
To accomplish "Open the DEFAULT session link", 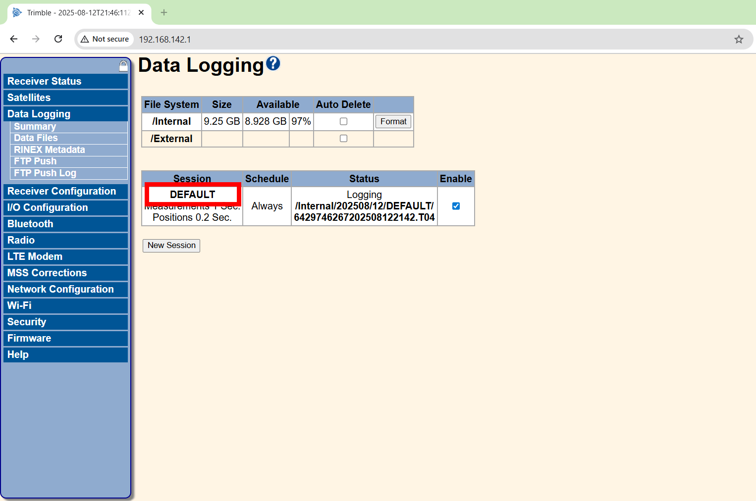I will 192,195.
